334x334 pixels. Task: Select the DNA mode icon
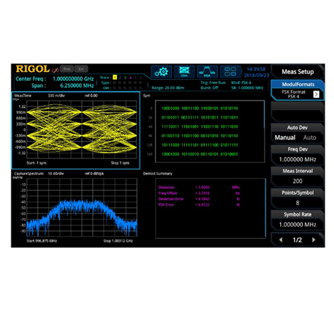click(x=184, y=71)
